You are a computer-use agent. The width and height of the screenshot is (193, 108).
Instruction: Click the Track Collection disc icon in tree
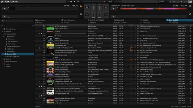[x=5, y=29]
